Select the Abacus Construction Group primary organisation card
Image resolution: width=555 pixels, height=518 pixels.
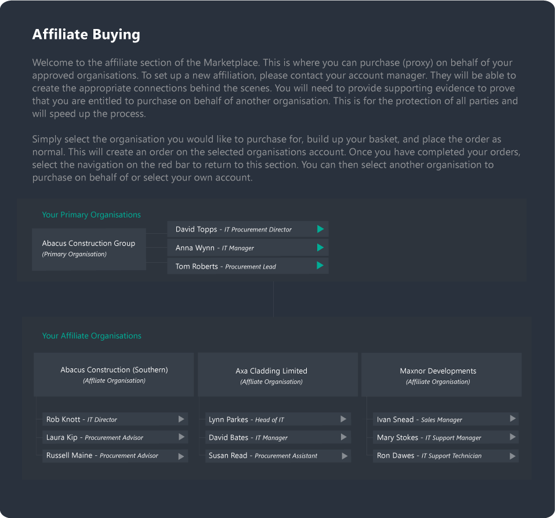click(x=88, y=249)
